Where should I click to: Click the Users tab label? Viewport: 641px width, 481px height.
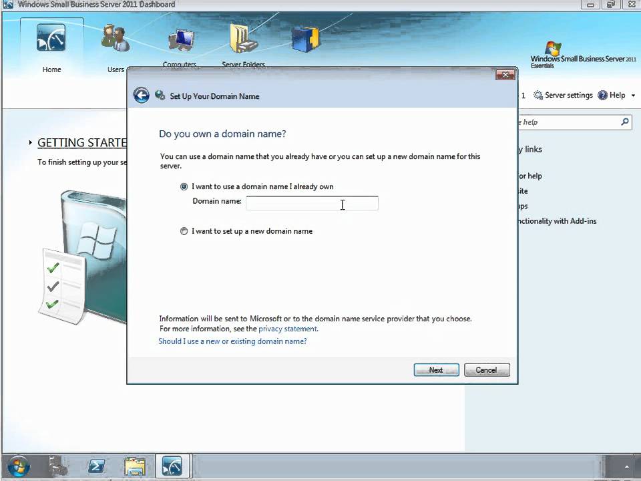(x=116, y=69)
